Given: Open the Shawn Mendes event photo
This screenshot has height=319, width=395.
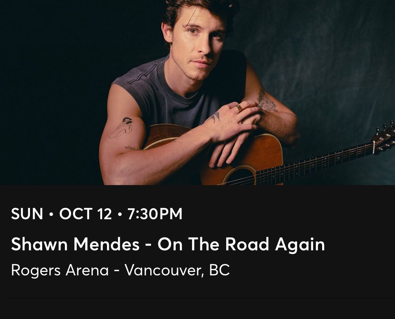Looking at the screenshot, I should point(197,93).
